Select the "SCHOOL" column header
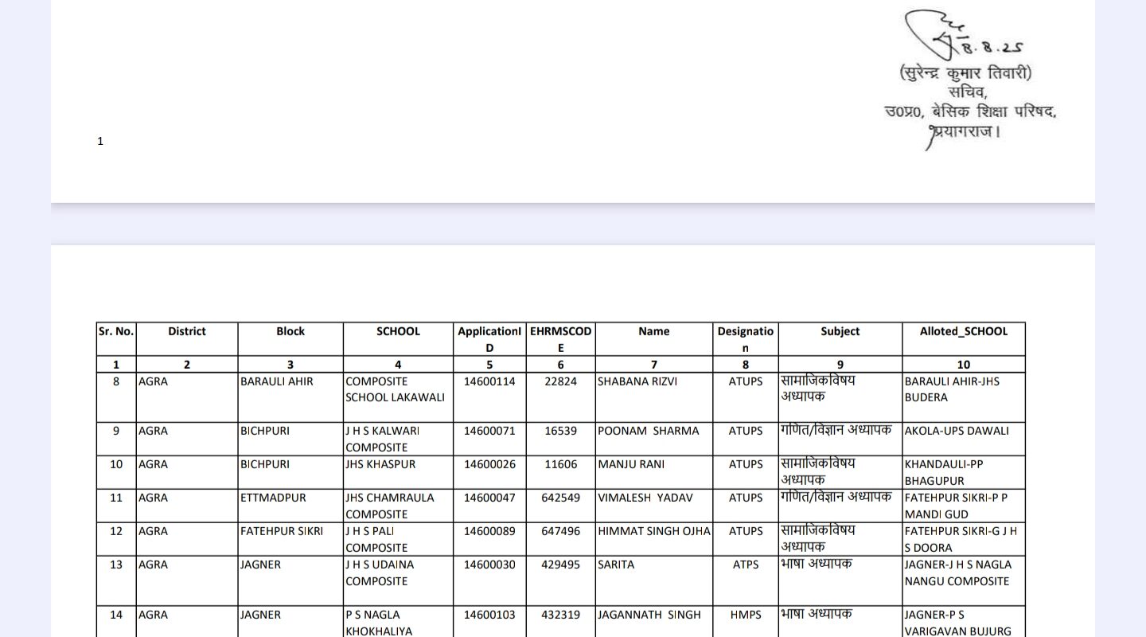The width and height of the screenshot is (1146, 637). coord(398,331)
